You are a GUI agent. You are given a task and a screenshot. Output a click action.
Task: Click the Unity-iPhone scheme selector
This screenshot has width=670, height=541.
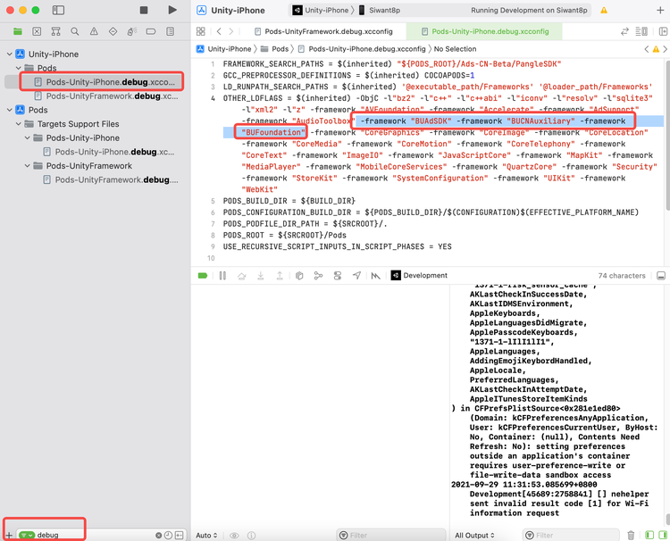[x=323, y=10]
